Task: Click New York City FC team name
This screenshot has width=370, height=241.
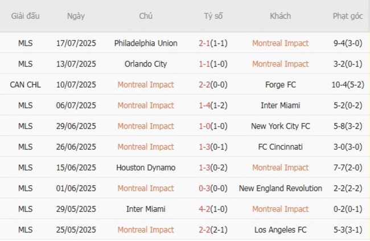Action: click(280, 126)
